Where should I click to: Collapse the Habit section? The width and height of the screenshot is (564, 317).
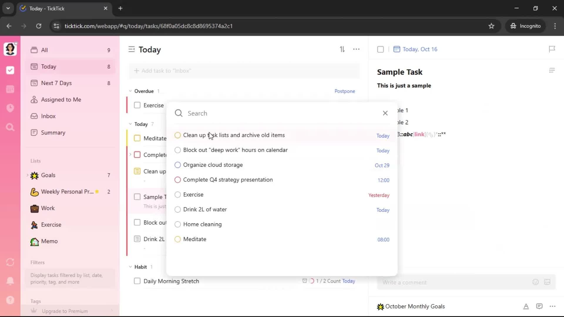point(130,267)
